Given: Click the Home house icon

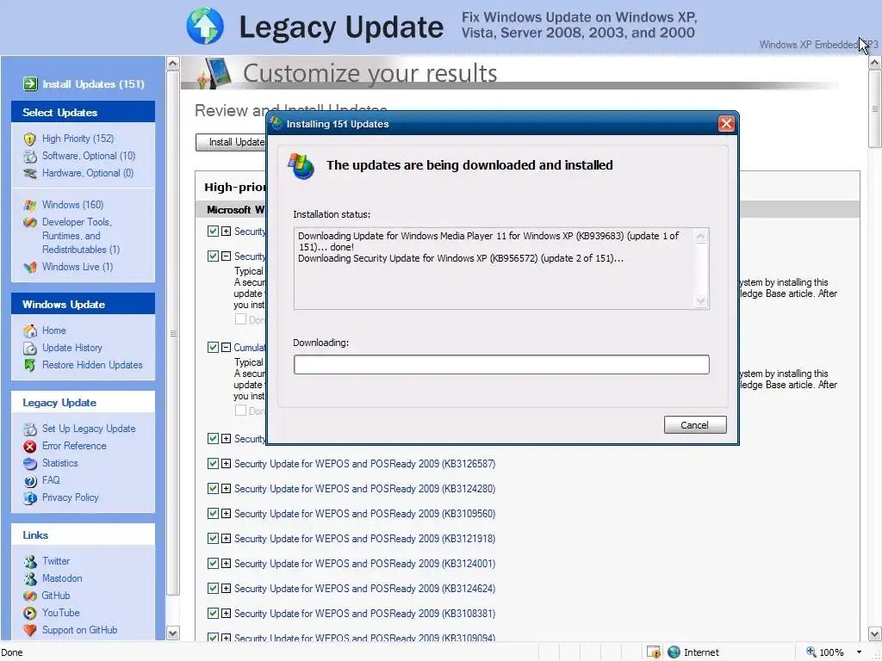Looking at the screenshot, I should coord(30,331).
